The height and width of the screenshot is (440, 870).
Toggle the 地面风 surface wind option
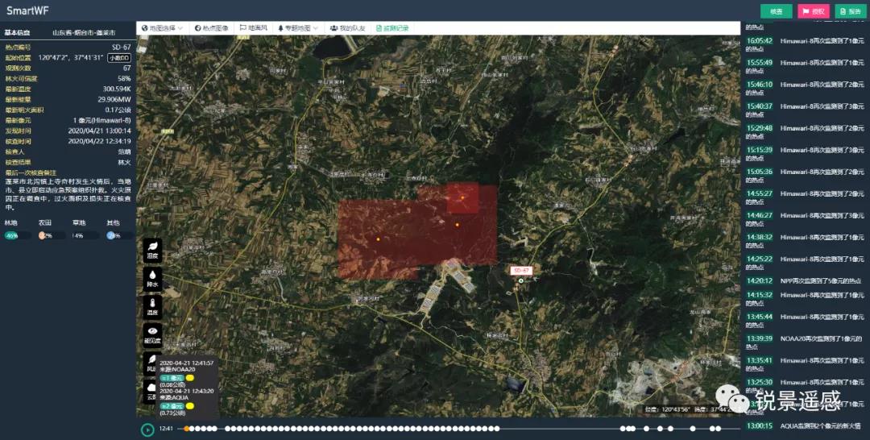pos(253,28)
